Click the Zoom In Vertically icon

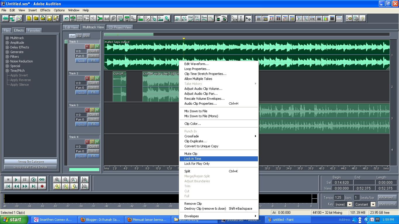(85, 180)
